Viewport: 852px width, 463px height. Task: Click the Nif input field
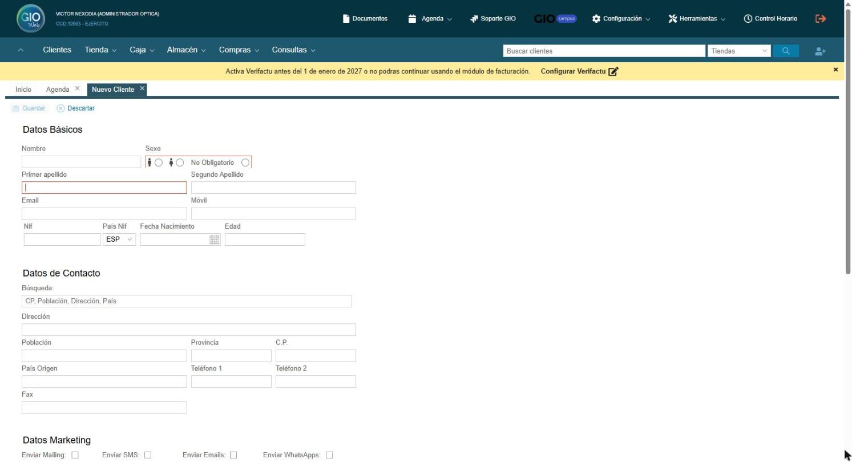tap(62, 239)
